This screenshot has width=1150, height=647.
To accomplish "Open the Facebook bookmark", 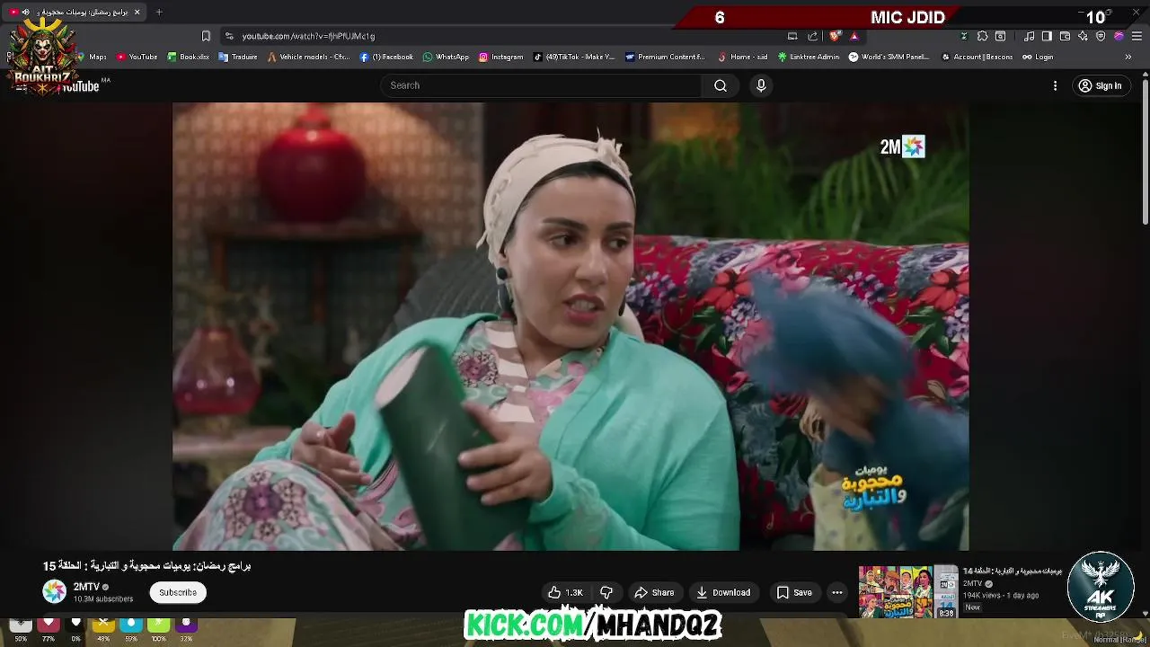I will coord(386,57).
